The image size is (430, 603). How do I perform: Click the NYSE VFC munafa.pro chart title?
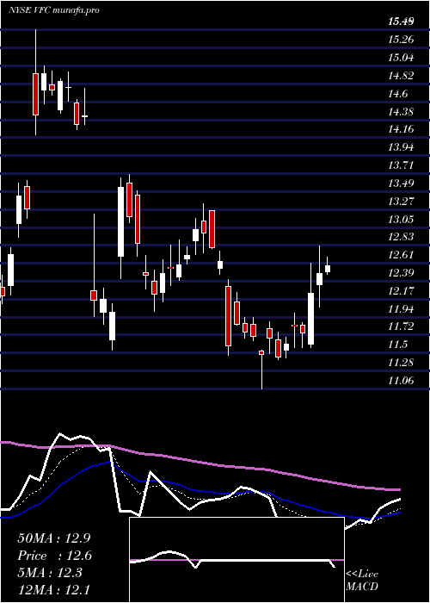tap(54, 10)
